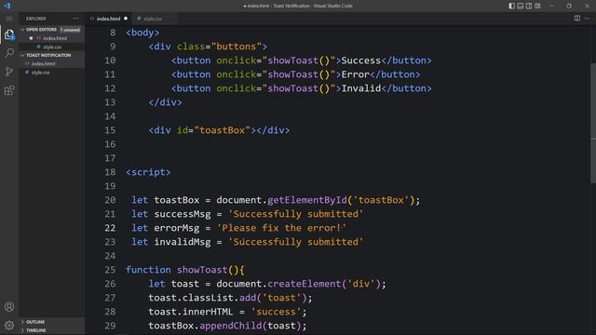Image resolution: width=596 pixels, height=335 pixels.
Task: Click classList on line 27
Action: (208, 298)
